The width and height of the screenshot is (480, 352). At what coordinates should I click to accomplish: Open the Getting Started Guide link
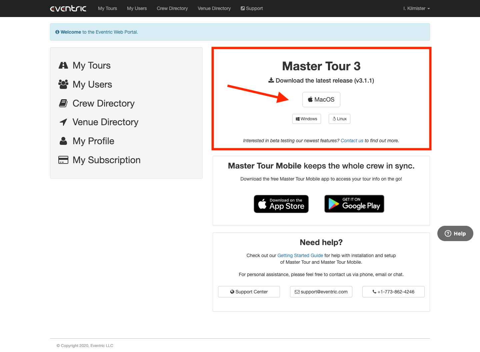(300, 255)
